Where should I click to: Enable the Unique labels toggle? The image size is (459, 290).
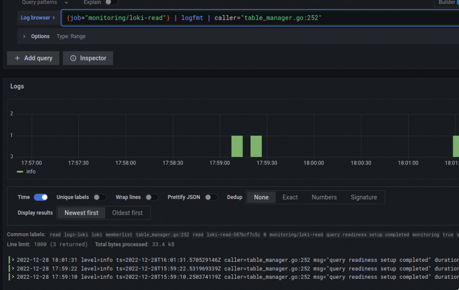pyautogui.click(x=100, y=197)
